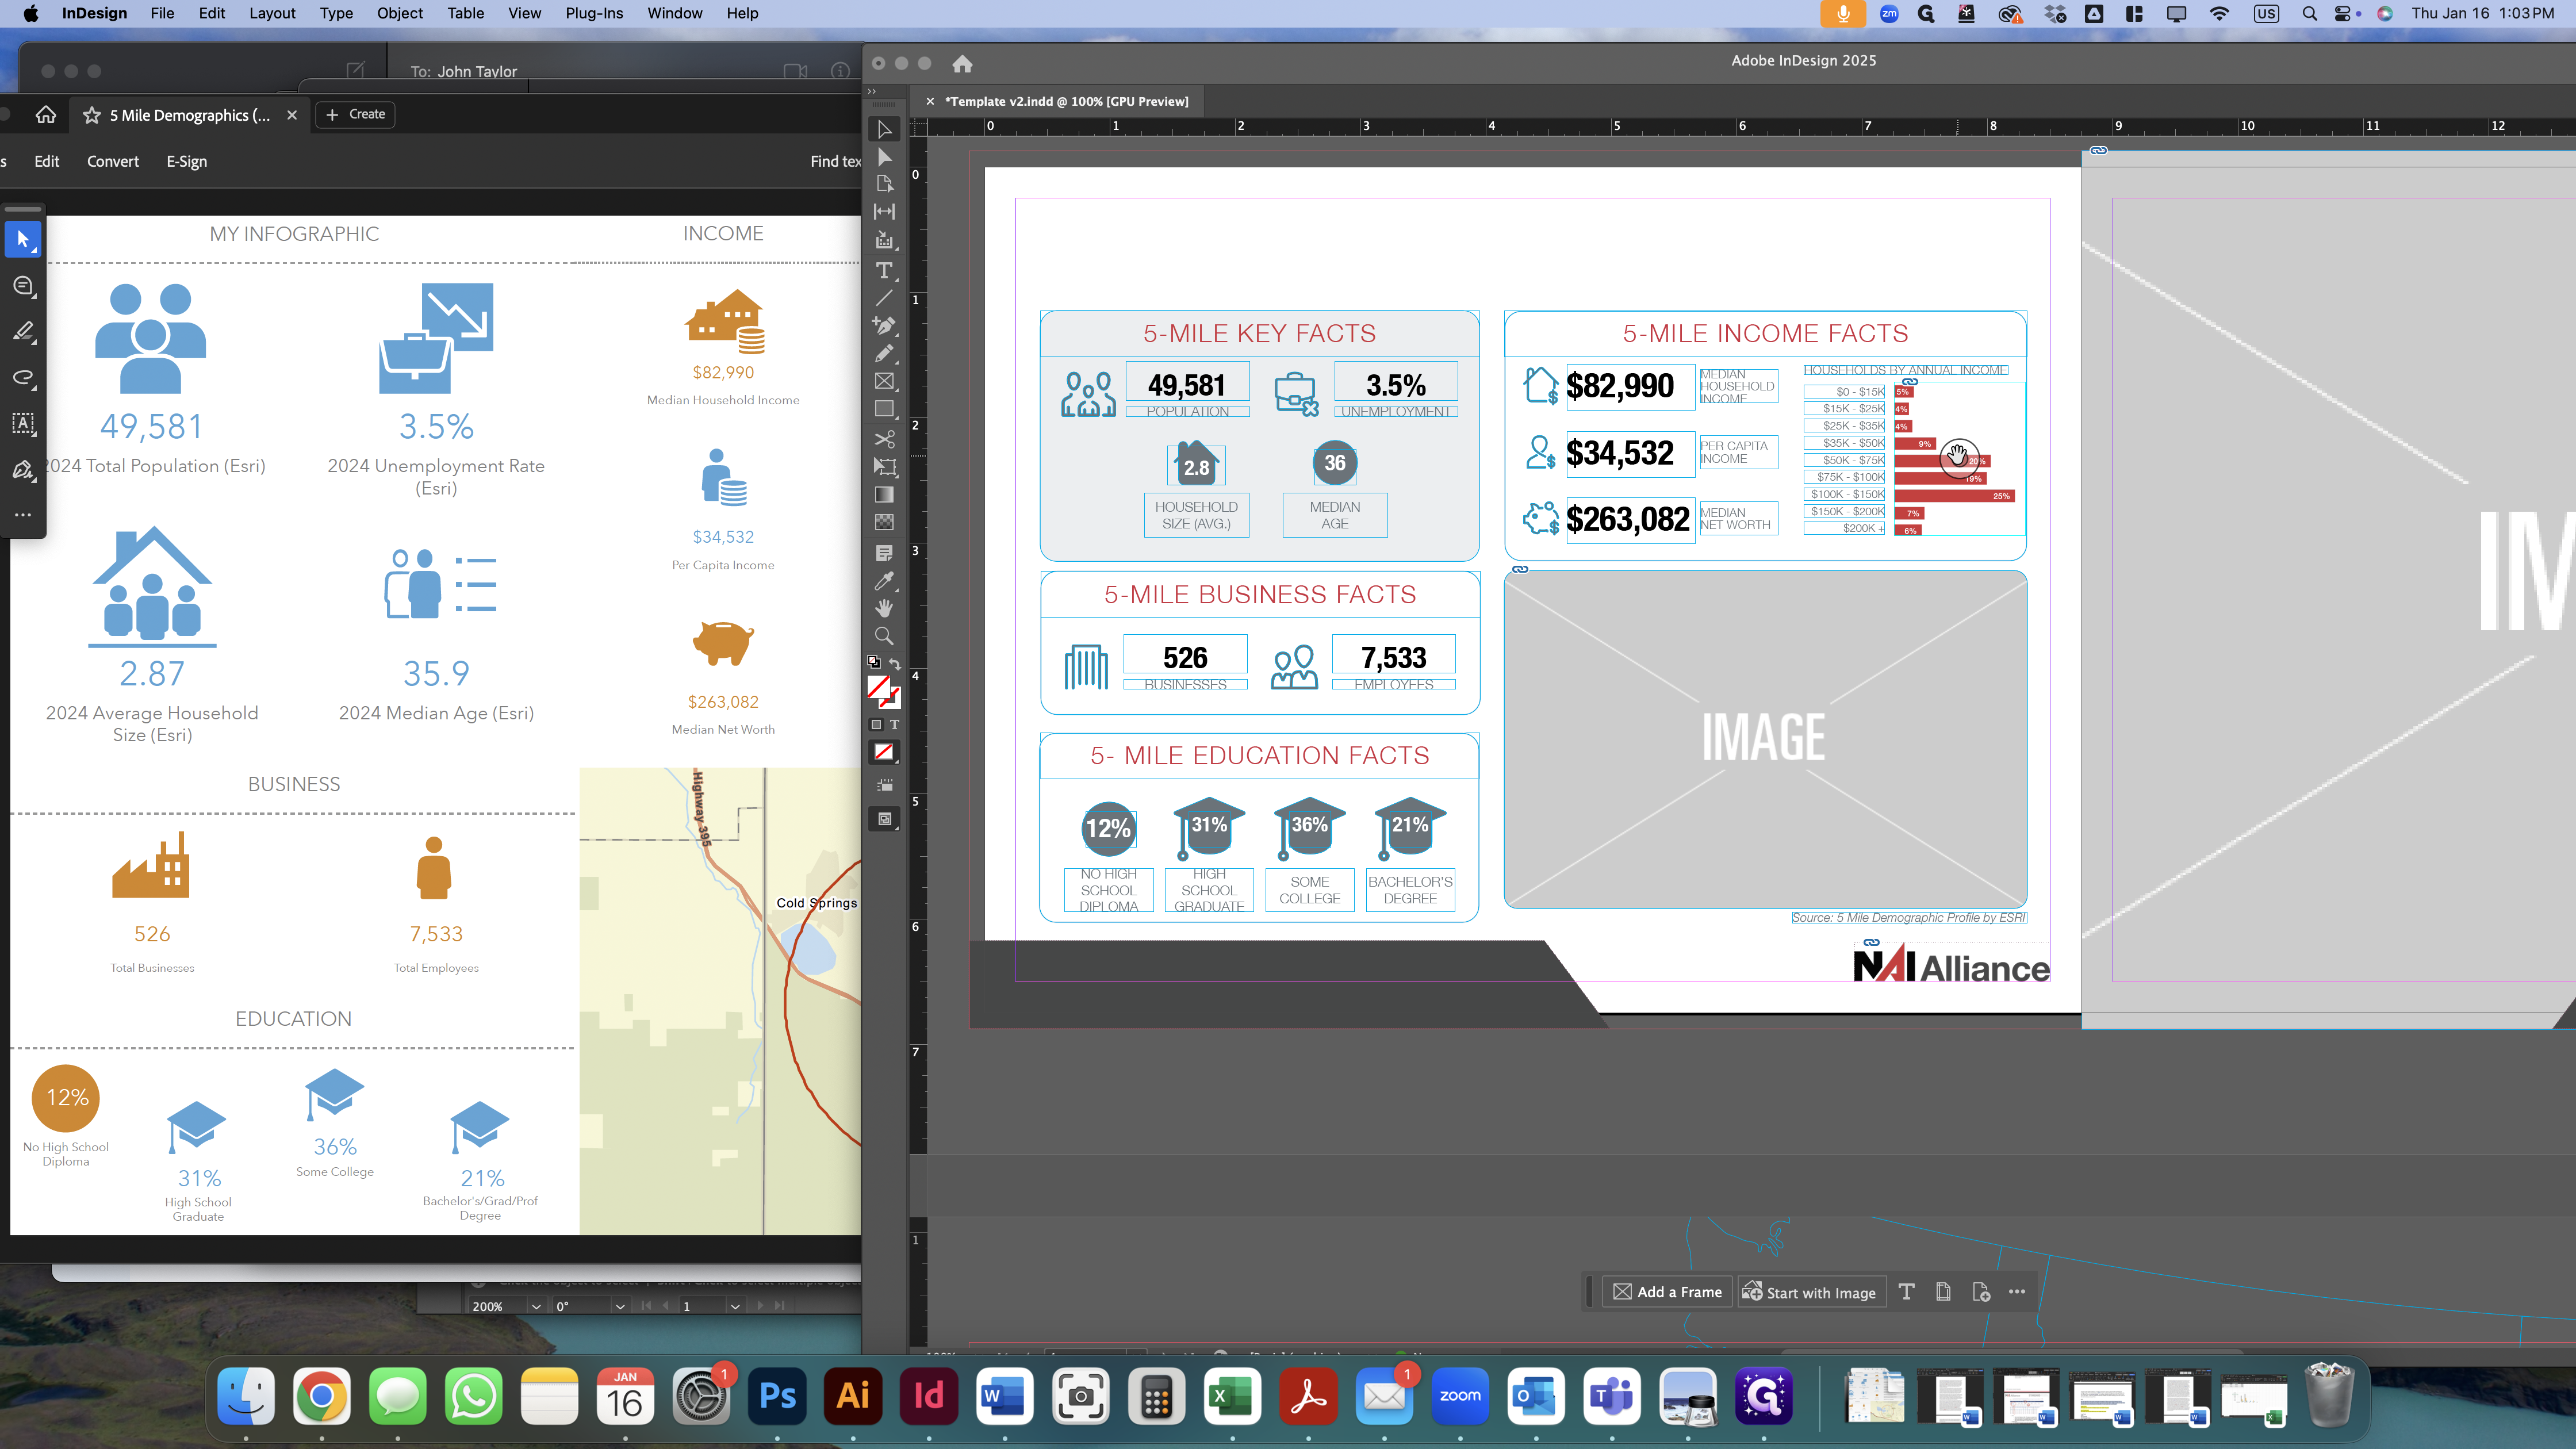This screenshot has width=2576, height=1449.
Task: Open the page number dropdown
Action: (735, 1306)
